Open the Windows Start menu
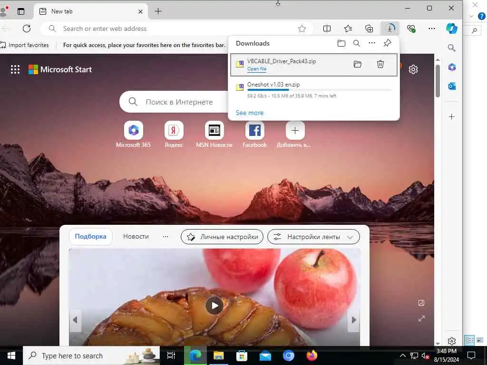The height and width of the screenshot is (365, 487). [11, 355]
